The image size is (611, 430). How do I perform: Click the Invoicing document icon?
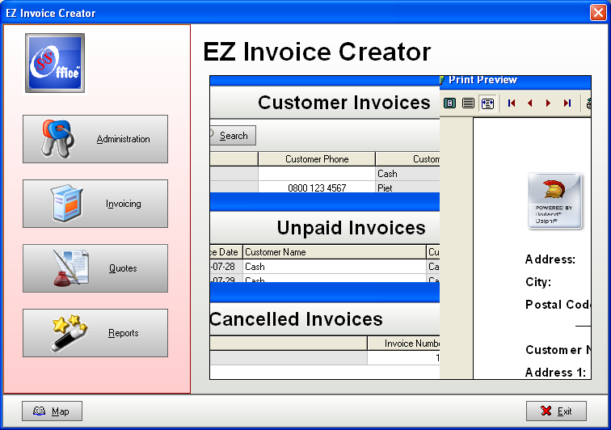(68, 204)
